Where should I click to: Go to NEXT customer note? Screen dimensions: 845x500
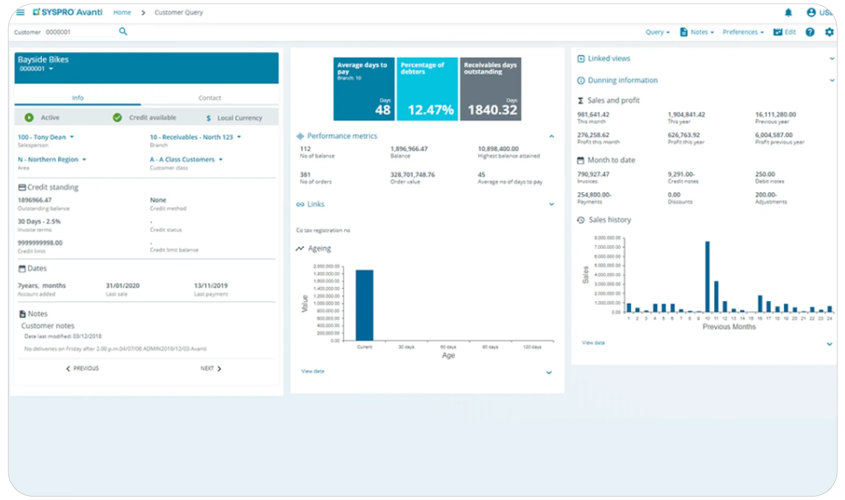[211, 369]
